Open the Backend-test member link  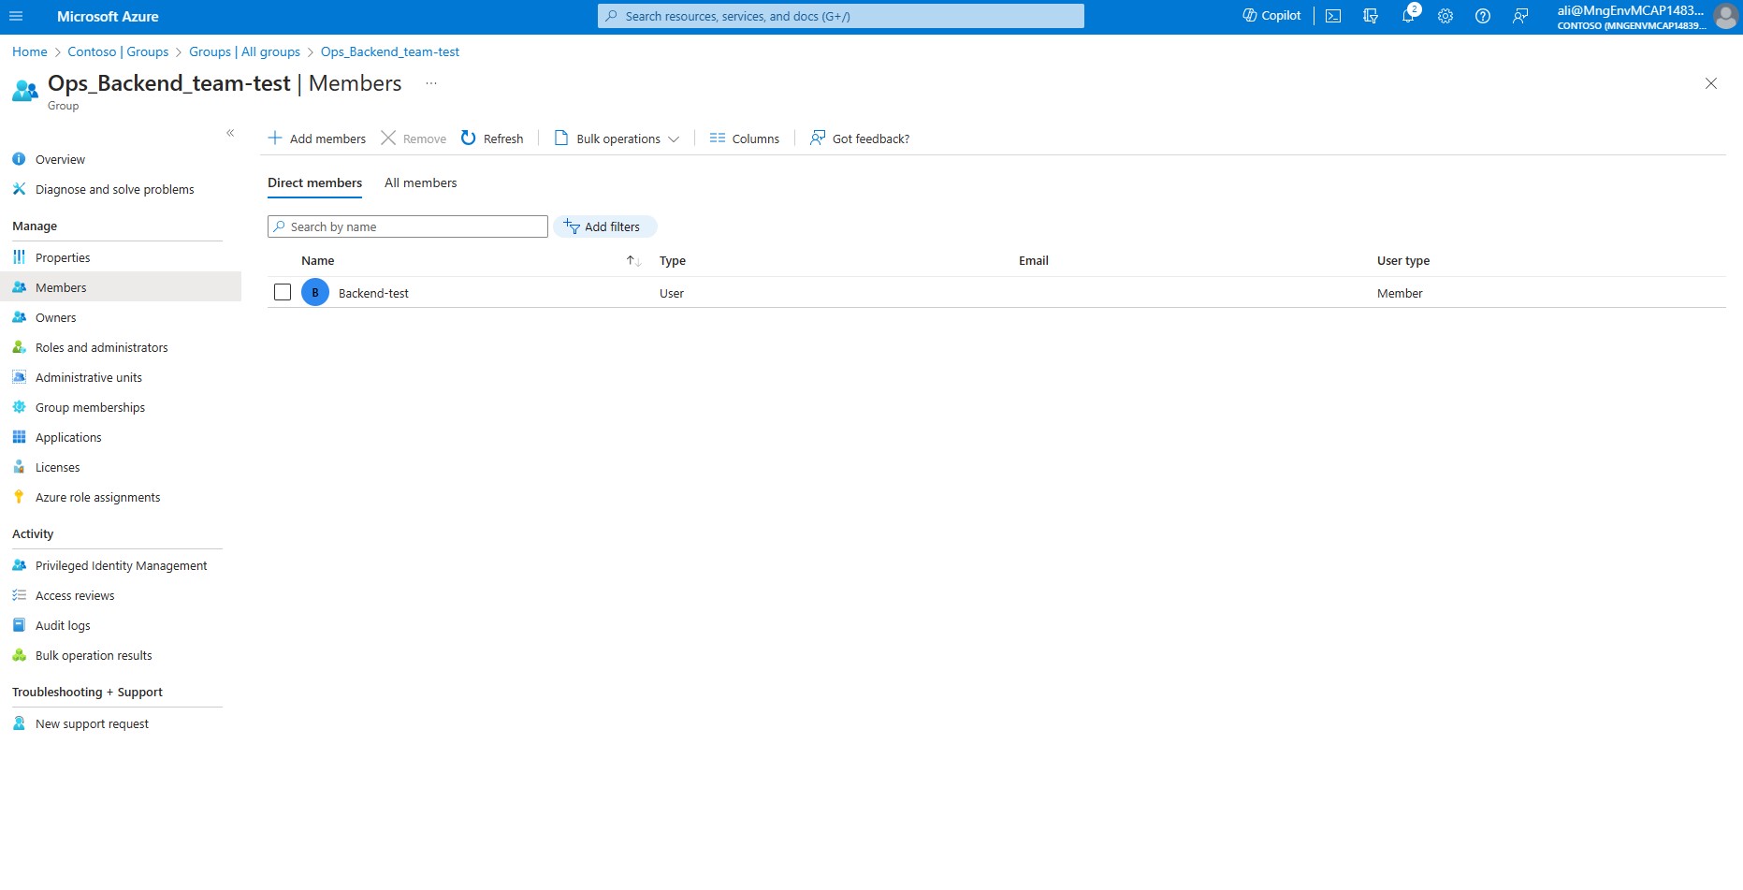coord(373,293)
